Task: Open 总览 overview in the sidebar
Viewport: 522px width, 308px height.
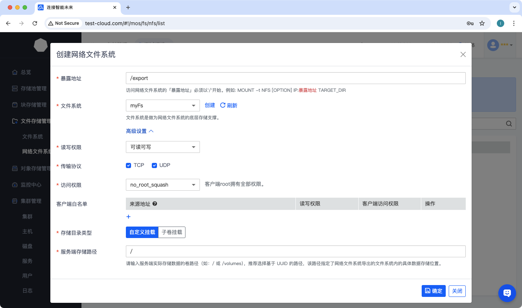Action: coord(26,72)
